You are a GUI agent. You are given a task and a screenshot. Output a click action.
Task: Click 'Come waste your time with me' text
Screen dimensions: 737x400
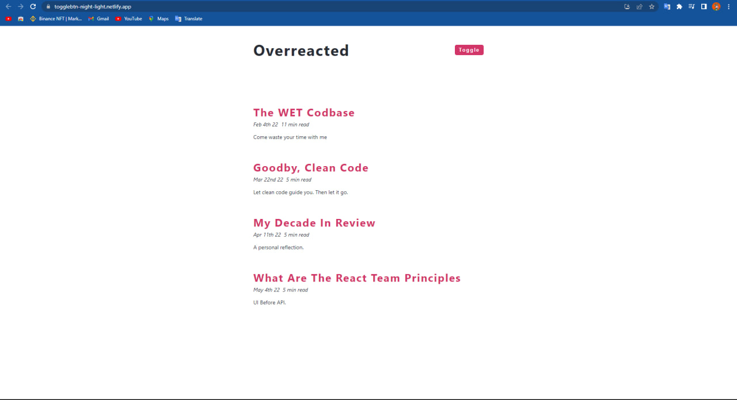[x=290, y=137]
